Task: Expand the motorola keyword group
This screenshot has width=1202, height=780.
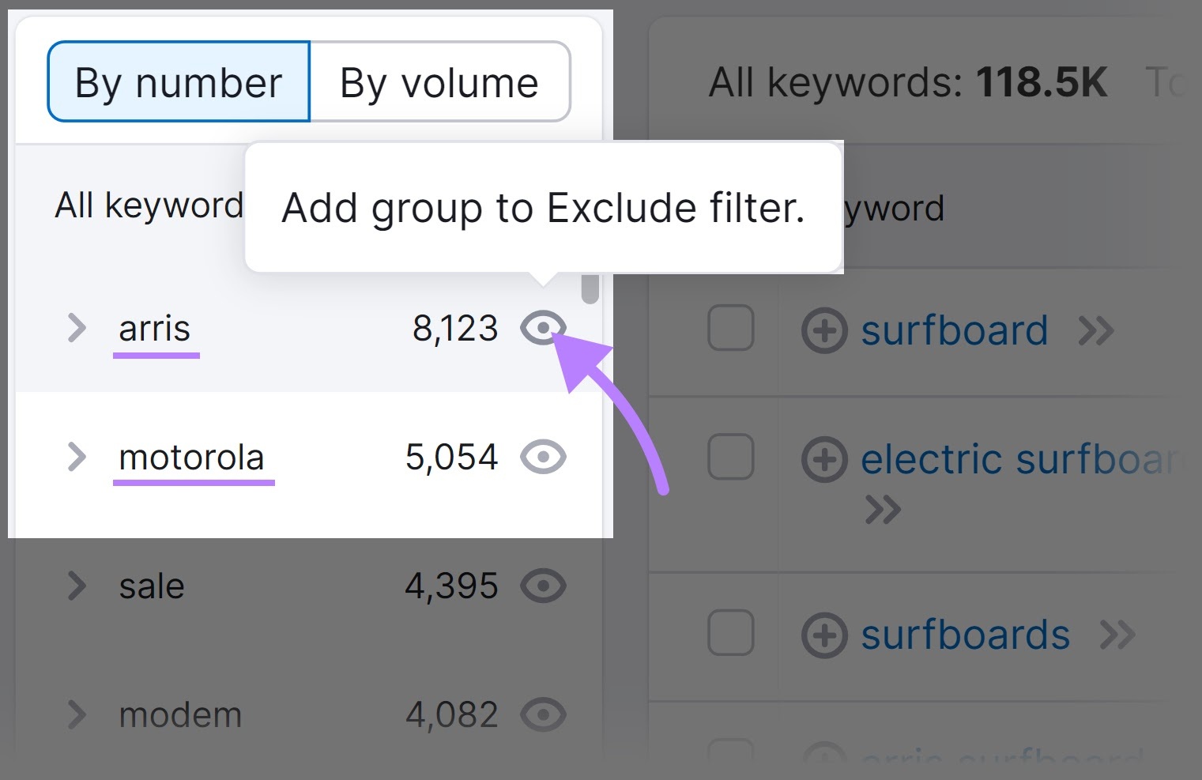Action: [x=77, y=457]
